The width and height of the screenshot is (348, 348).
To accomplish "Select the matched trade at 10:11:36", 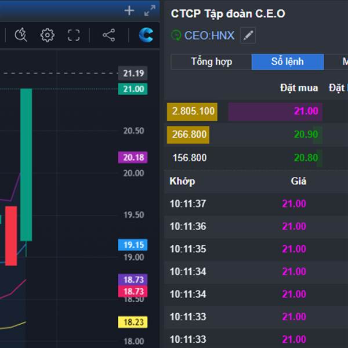I will [x=256, y=226].
